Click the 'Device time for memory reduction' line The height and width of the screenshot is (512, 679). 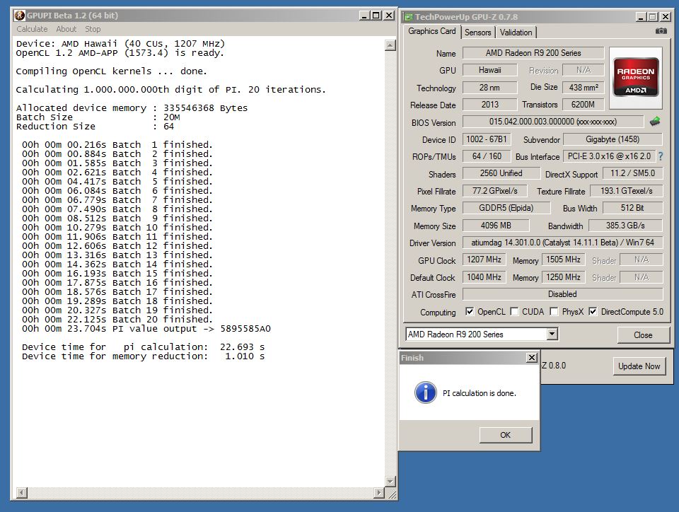click(144, 356)
